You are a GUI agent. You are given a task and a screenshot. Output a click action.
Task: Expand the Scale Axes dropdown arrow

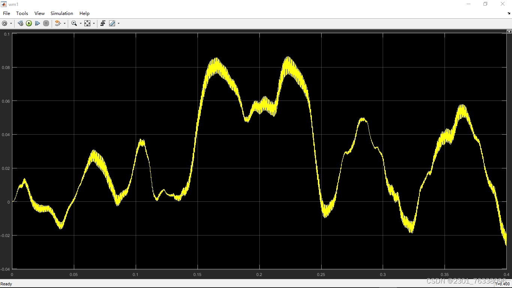[94, 23]
